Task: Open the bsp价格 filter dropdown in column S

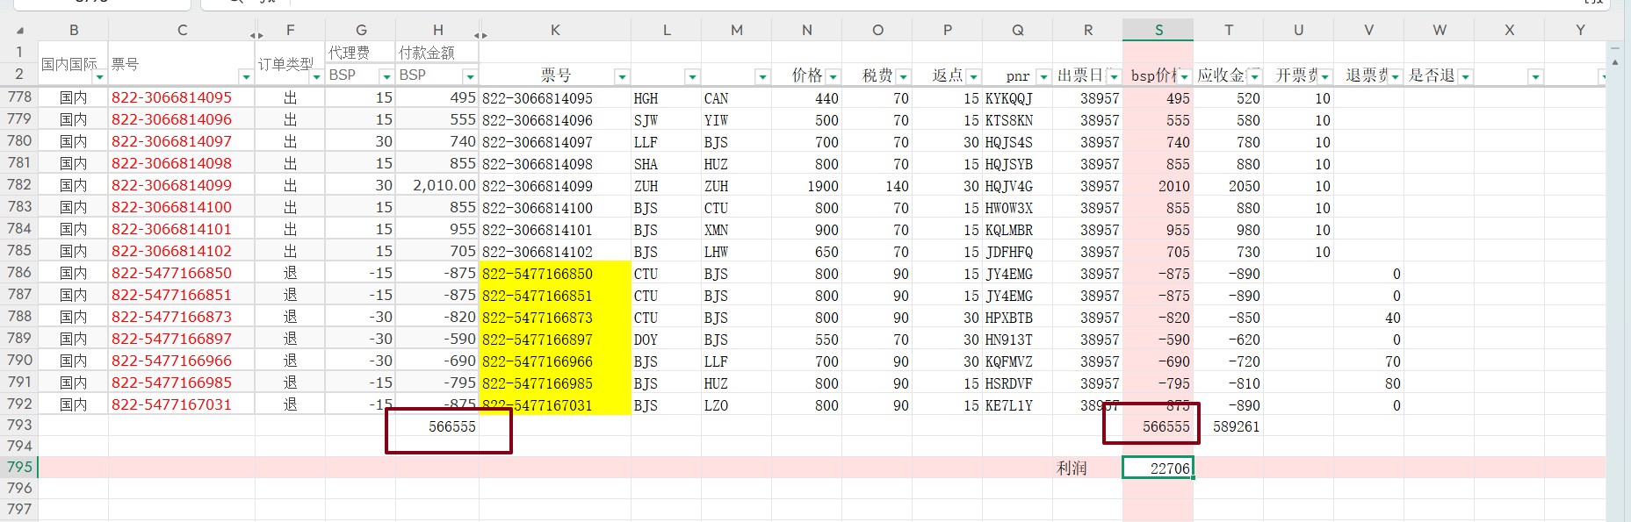Action: pos(1184,77)
